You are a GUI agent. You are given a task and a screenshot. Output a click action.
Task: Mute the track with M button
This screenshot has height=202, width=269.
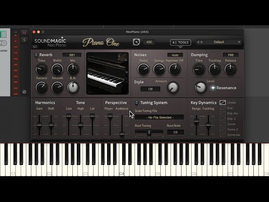[x=24, y=33]
